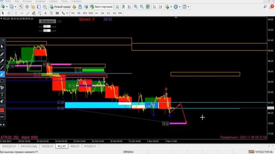
Task: Zoom in on the chart
Action: coord(136,7)
